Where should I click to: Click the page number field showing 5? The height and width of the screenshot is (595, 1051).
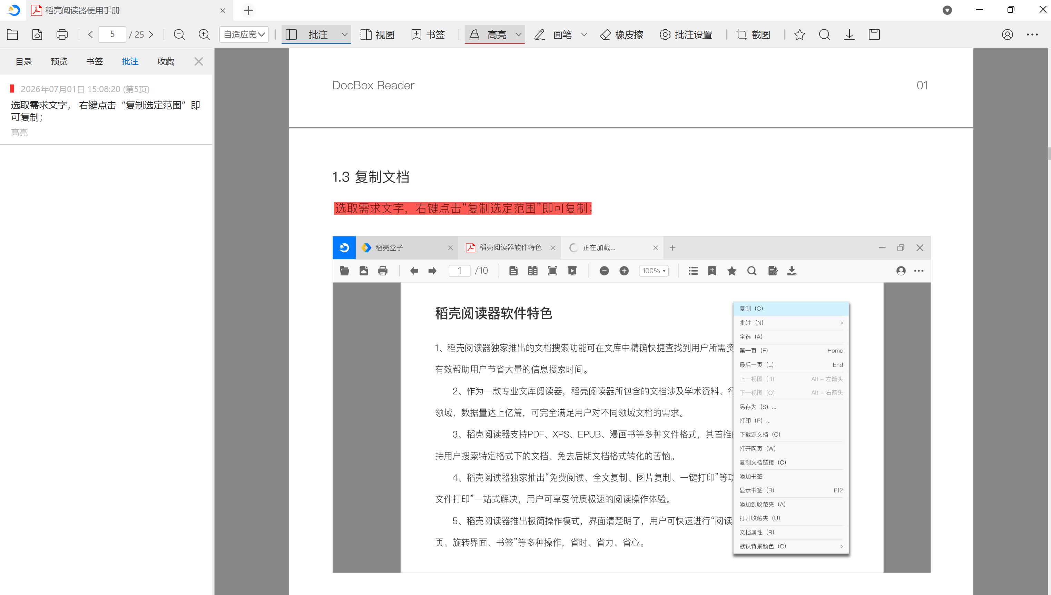112,34
